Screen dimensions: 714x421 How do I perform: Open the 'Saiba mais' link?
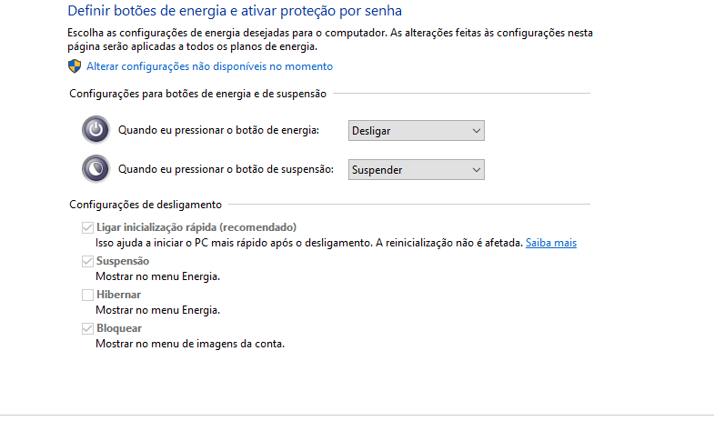[x=551, y=243]
